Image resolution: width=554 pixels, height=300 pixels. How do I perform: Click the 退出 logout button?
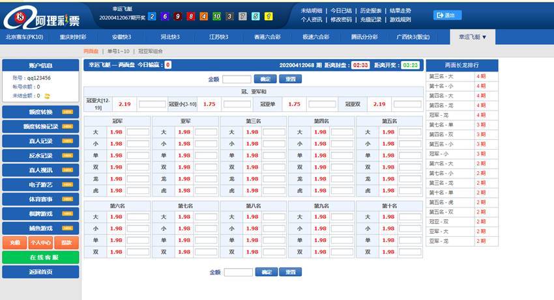click(447, 15)
